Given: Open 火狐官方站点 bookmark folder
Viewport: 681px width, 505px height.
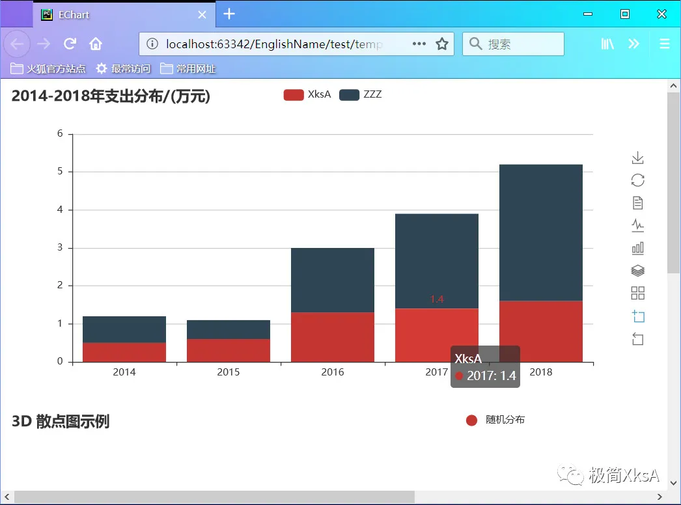Looking at the screenshot, I should [x=48, y=68].
